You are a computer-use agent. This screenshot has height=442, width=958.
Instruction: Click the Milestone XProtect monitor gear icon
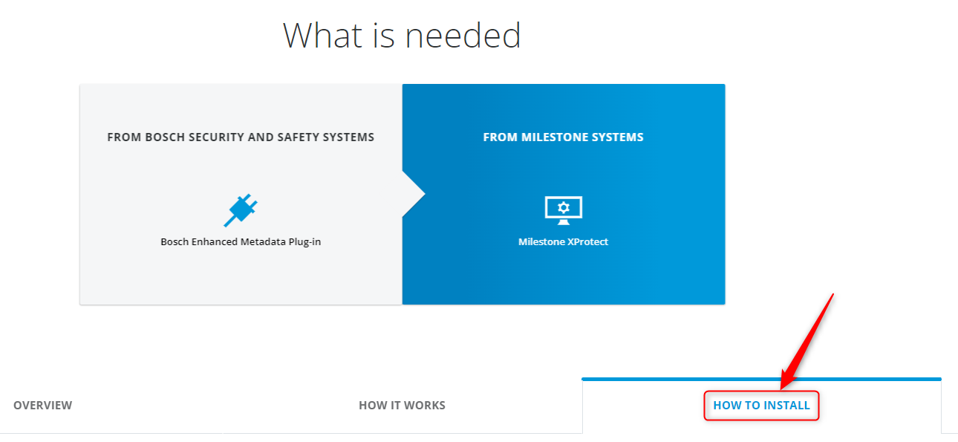(563, 211)
